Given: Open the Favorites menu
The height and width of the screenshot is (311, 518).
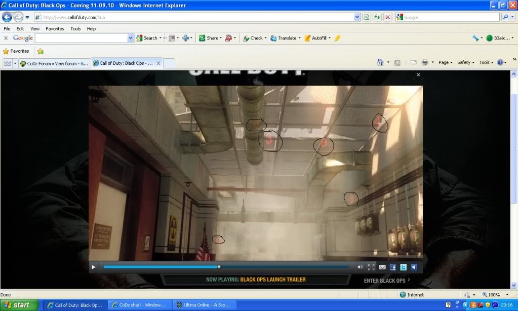Looking at the screenshot, I should coord(55,29).
